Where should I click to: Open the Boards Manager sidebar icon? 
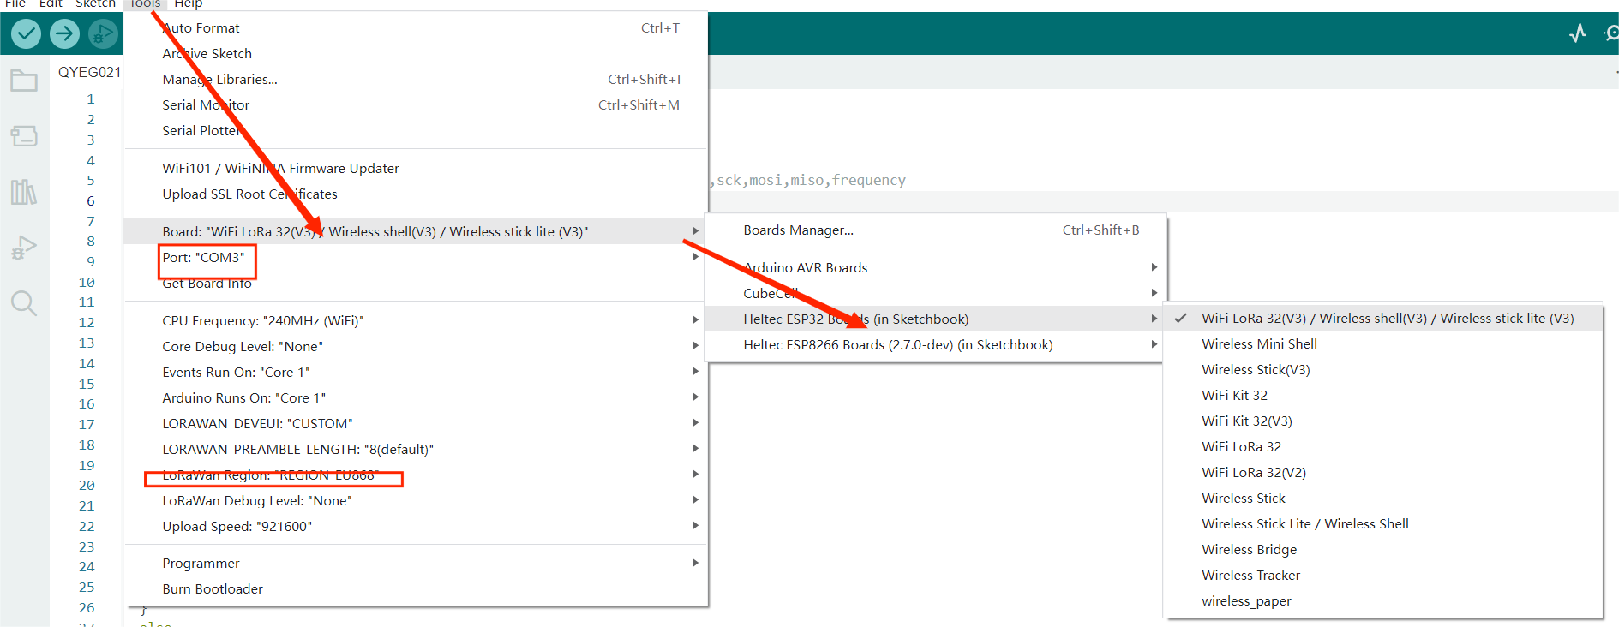point(24,136)
